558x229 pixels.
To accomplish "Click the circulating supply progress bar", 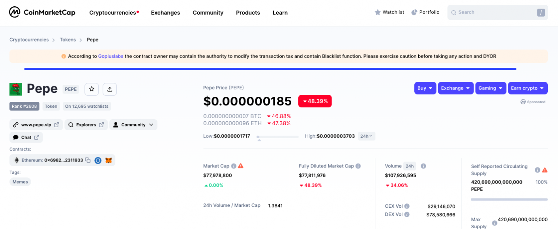I will (x=509, y=199).
